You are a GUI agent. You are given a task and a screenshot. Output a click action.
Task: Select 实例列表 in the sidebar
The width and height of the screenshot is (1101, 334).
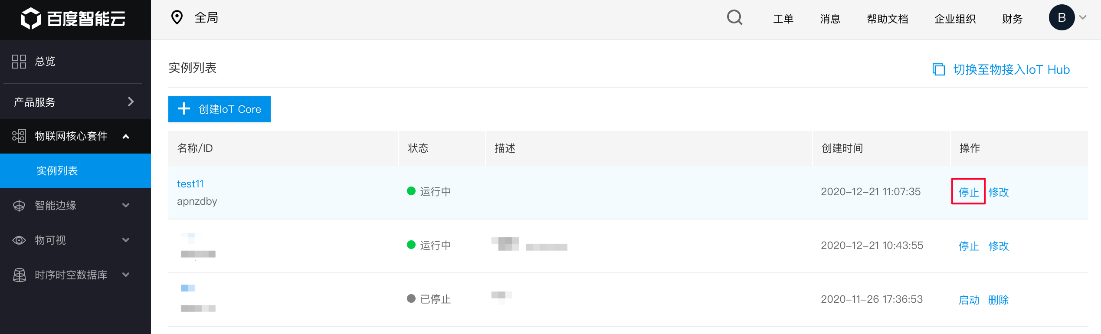point(57,171)
